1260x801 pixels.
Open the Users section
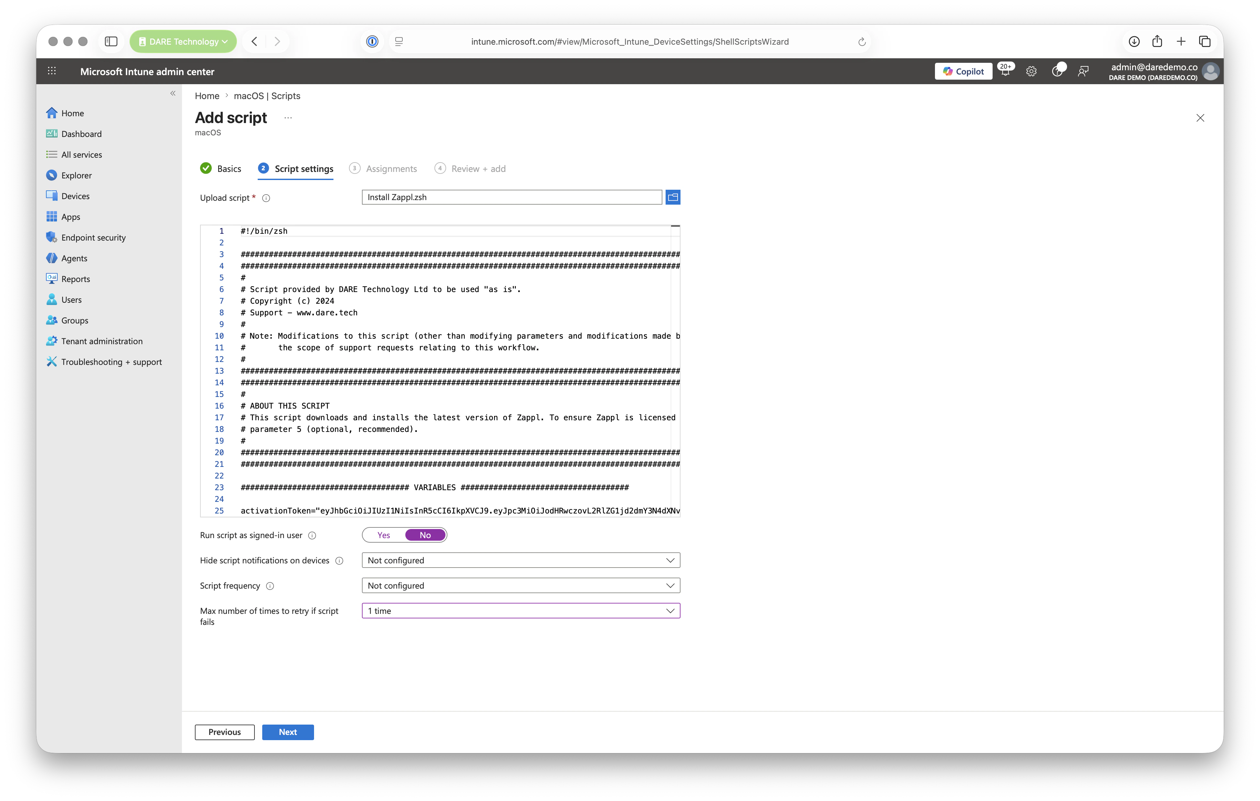71,299
